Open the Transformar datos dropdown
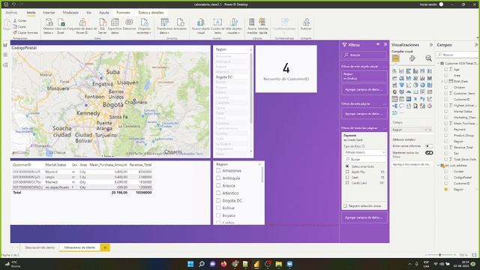This screenshot has height=270, width=480. click(164, 26)
